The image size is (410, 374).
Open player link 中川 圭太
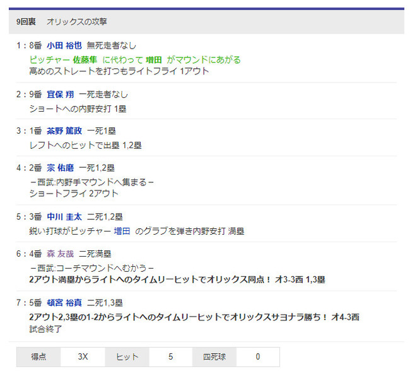coord(64,216)
